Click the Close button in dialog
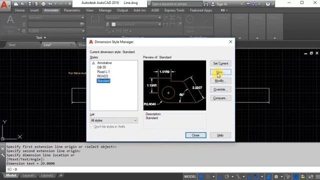The height and width of the screenshot is (180, 320). point(195,135)
